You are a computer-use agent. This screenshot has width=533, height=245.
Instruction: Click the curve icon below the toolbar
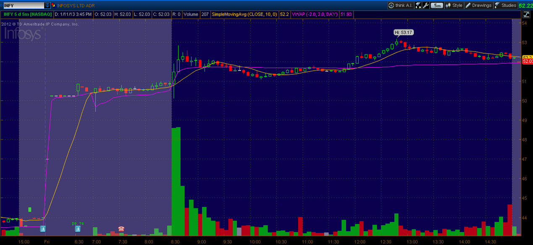(x=526, y=14)
